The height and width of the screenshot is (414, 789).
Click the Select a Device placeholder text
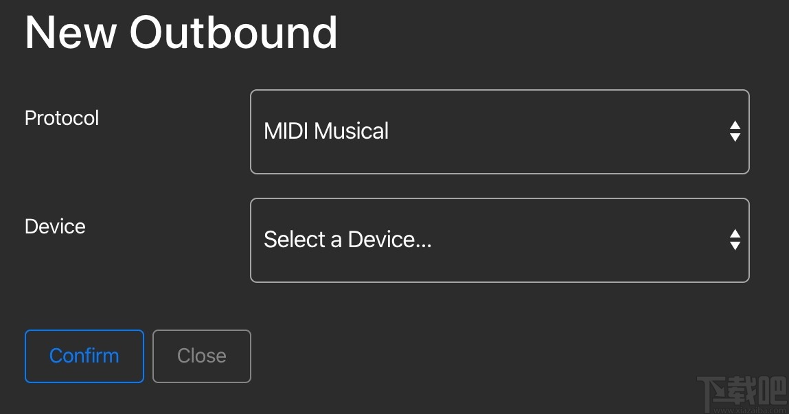click(x=347, y=240)
